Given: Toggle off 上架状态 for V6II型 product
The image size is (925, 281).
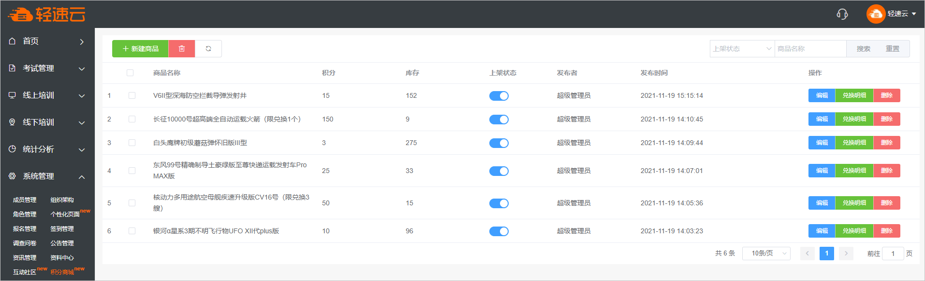Looking at the screenshot, I should pos(499,96).
